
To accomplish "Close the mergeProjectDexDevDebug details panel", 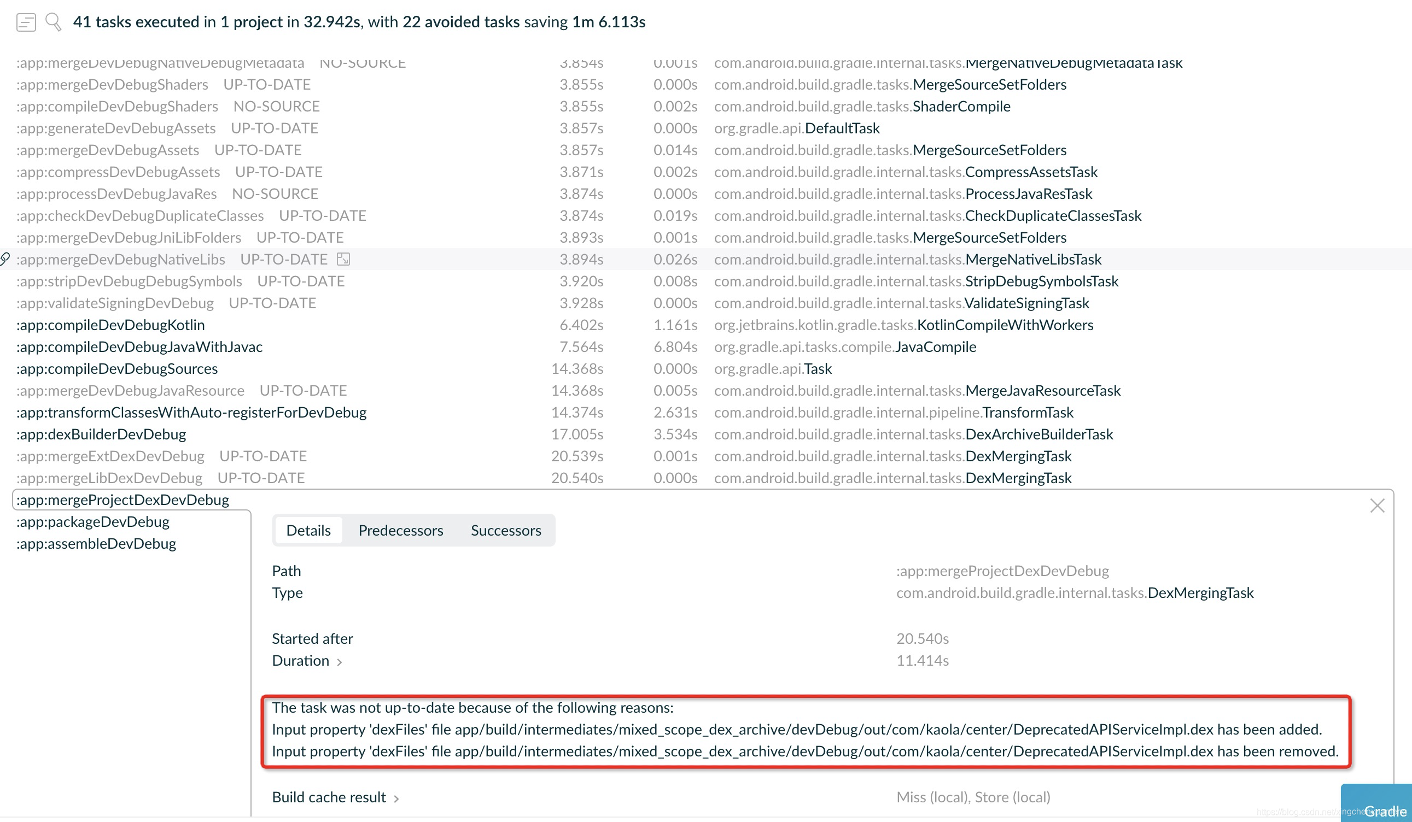I will (1376, 506).
